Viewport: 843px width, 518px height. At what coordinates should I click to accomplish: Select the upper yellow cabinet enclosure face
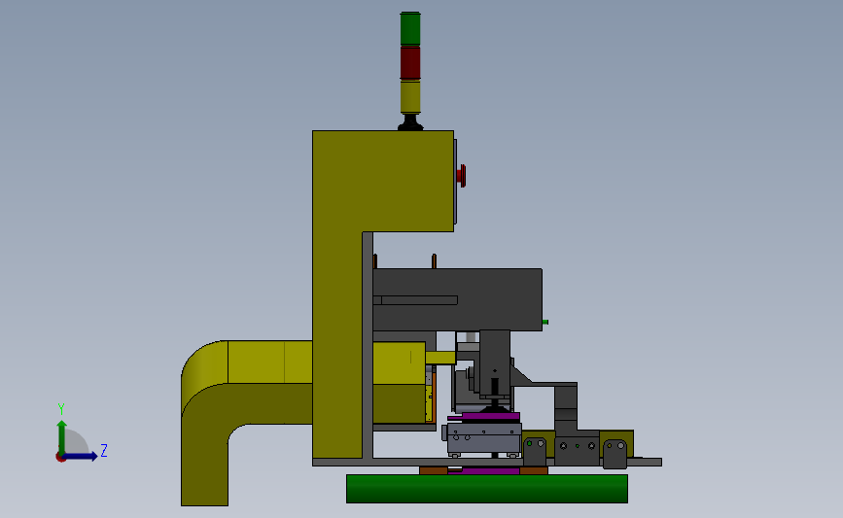[x=383, y=181]
